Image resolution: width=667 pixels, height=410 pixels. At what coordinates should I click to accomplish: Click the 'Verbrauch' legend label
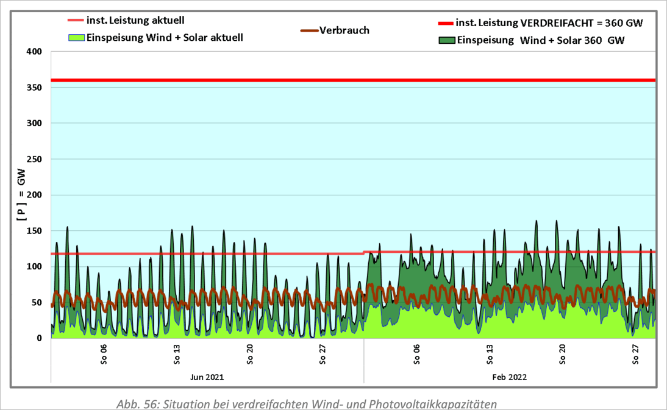click(344, 30)
